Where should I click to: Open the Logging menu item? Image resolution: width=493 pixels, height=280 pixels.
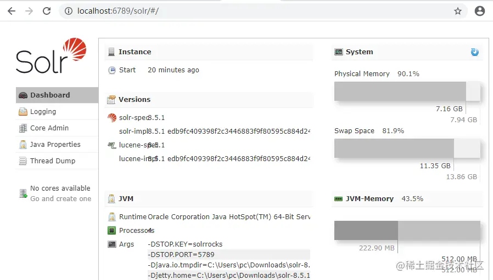(x=57, y=111)
